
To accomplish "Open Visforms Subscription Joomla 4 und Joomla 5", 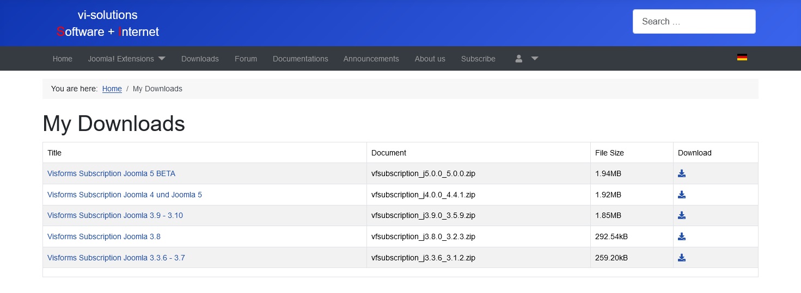I will tap(125, 195).
